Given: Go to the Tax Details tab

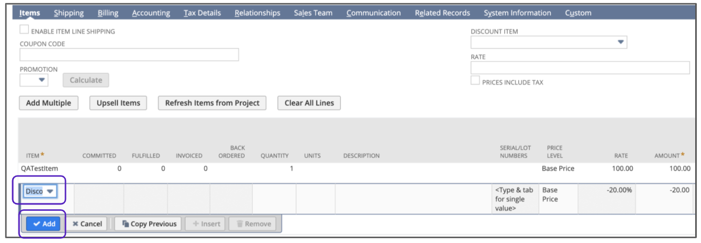Looking at the screenshot, I should click(202, 13).
